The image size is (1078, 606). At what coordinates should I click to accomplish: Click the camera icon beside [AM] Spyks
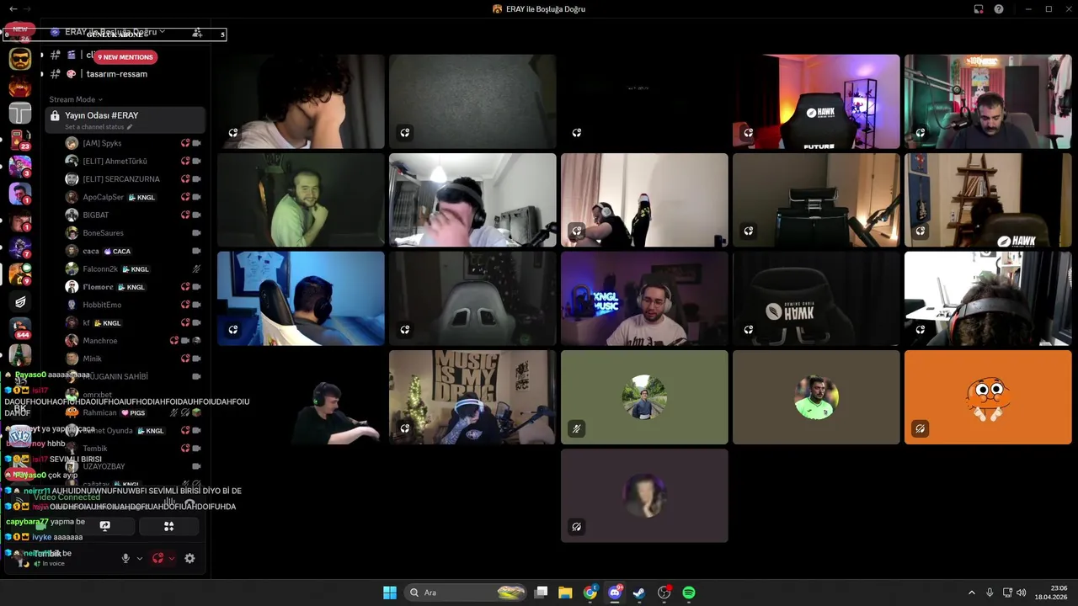click(x=196, y=143)
